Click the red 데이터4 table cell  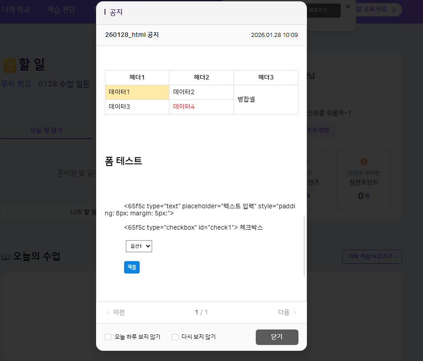tap(201, 107)
